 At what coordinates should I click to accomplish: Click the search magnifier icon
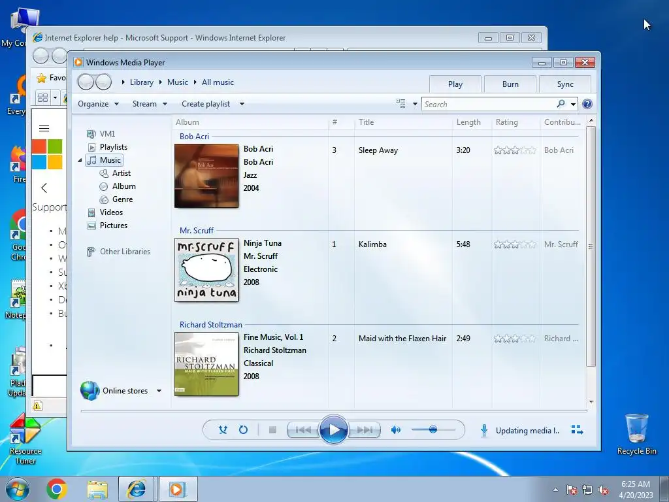[561, 104]
